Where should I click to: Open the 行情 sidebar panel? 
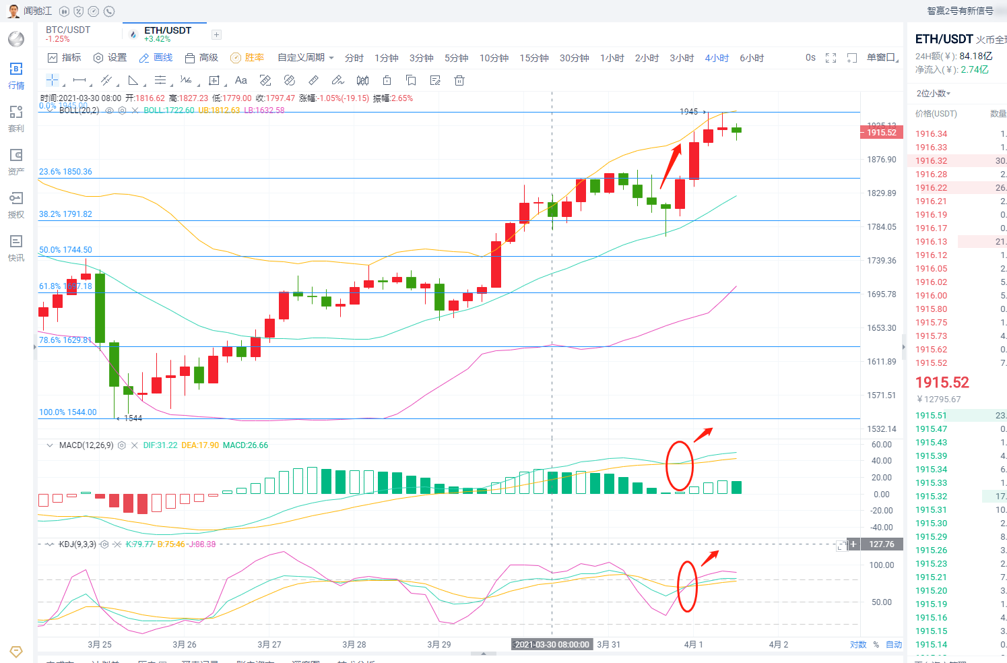15,75
